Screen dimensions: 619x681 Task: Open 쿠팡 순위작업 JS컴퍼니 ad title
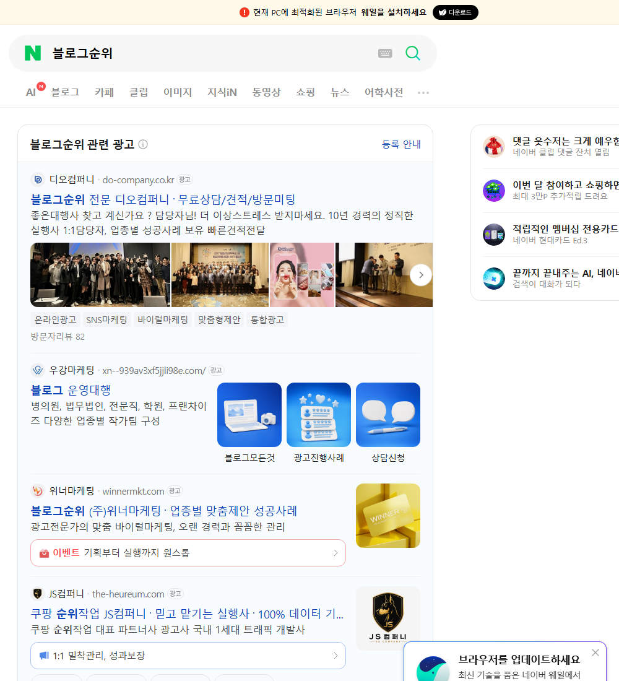tap(187, 614)
